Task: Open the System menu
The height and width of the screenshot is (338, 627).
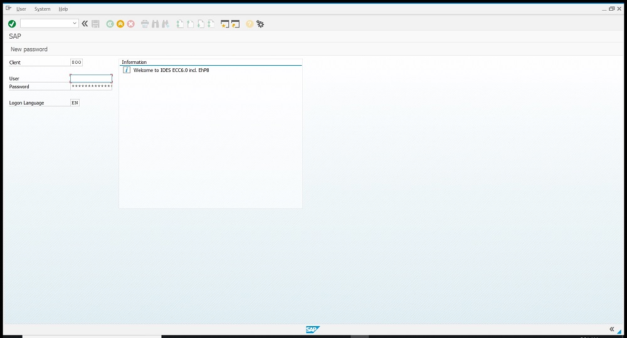Action: tap(43, 9)
